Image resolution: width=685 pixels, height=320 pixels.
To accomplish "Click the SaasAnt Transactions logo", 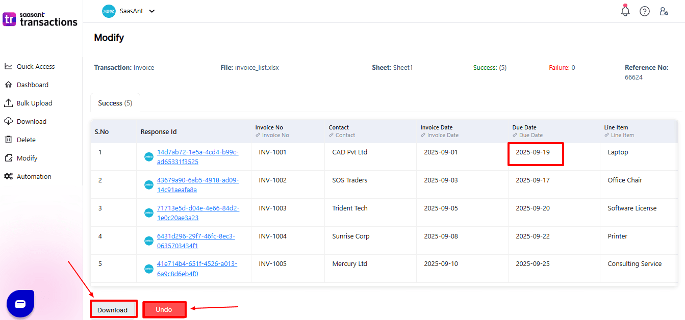I will pyautogui.click(x=40, y=19).
